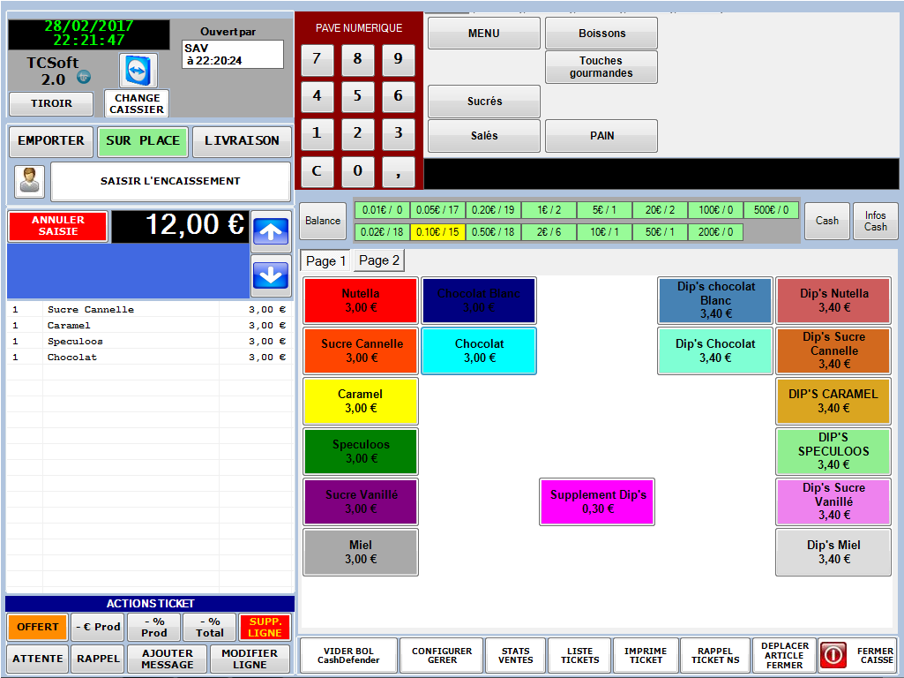Switch to the Page 2 tab
904x678 pixels.
pos(378,260)
